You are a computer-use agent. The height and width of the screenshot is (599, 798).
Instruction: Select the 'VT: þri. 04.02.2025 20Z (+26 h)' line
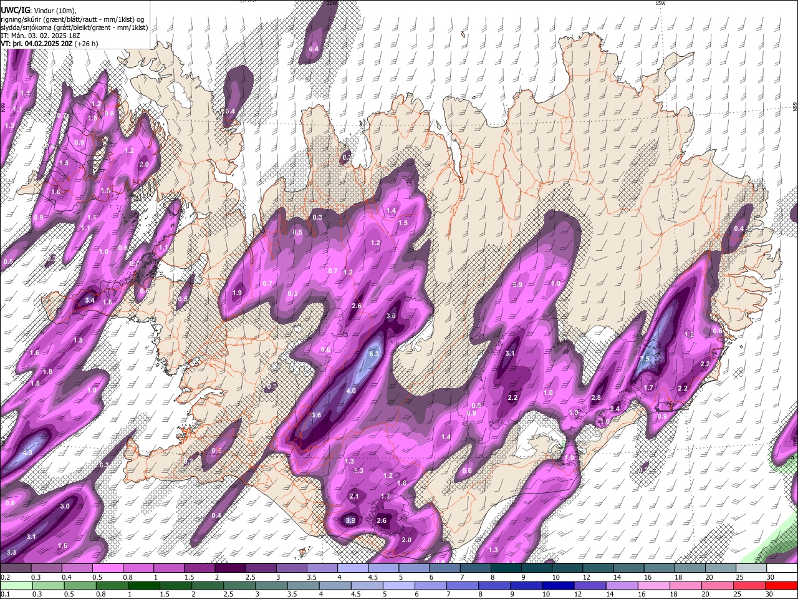[x=49, y=44]
